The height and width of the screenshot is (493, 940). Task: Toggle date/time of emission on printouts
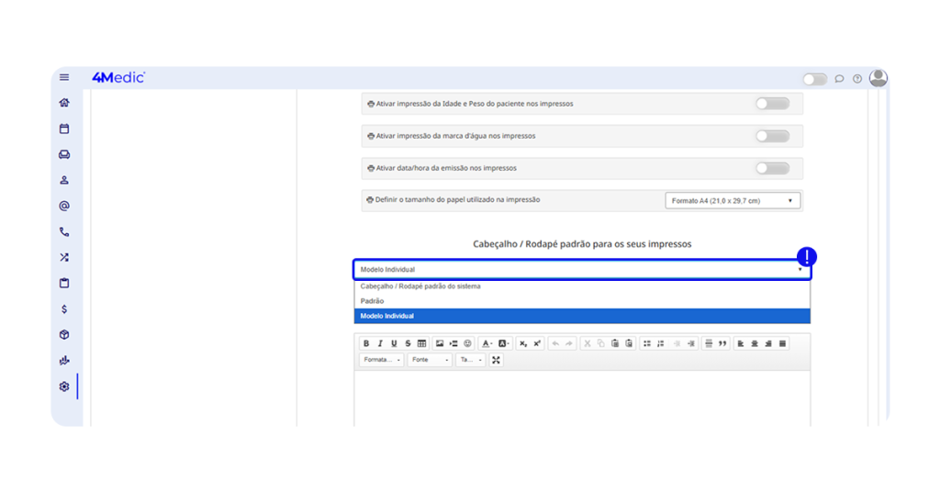tap(772, 168)
